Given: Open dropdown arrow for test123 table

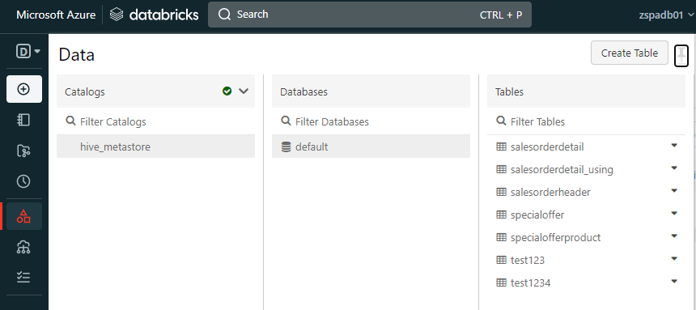Looking at the screenshot, I should coord(674,258).
